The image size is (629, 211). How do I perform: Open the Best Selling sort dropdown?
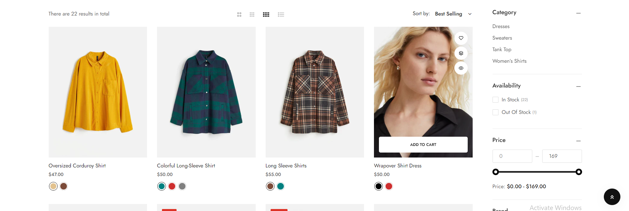(453, 14)
